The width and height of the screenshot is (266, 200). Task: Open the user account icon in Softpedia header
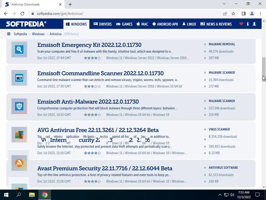pyautogui.click(x=254, y=24)
